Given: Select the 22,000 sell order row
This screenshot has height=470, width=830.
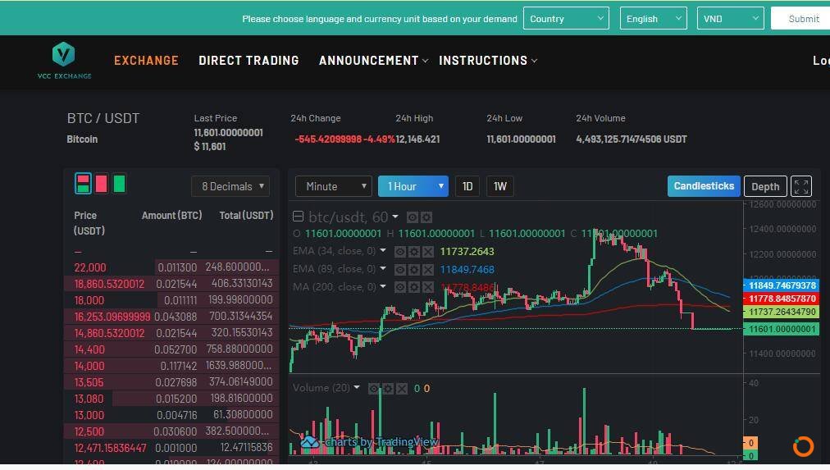Looking at the screenshot, I should [171, 267].
